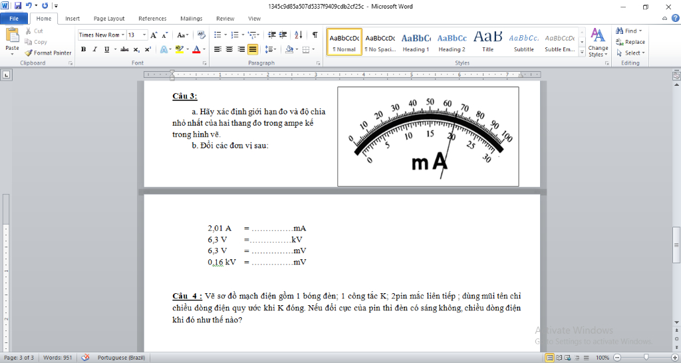Switch to the Mailings tab
Screen dimensions: 681x363
[x=192, y=19]
